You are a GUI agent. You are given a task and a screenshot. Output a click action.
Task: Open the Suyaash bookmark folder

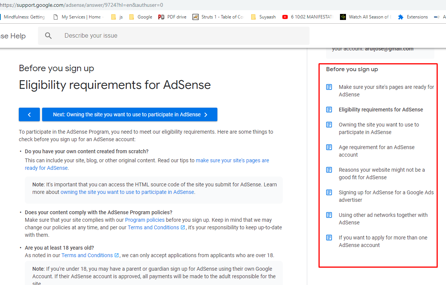pos(264,17)
